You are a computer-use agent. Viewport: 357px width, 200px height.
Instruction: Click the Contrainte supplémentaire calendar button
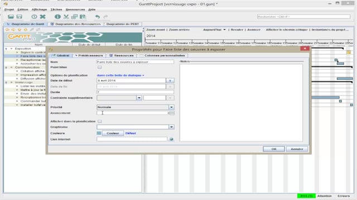(x=170, y=98)
